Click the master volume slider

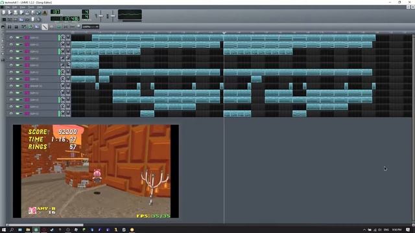(101, 16)
